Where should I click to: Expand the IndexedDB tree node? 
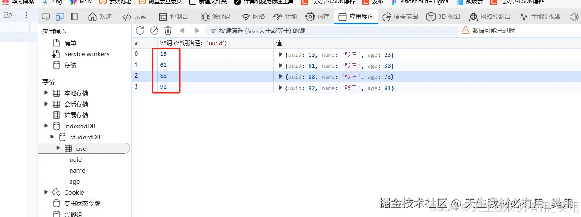tap(46, 126)
